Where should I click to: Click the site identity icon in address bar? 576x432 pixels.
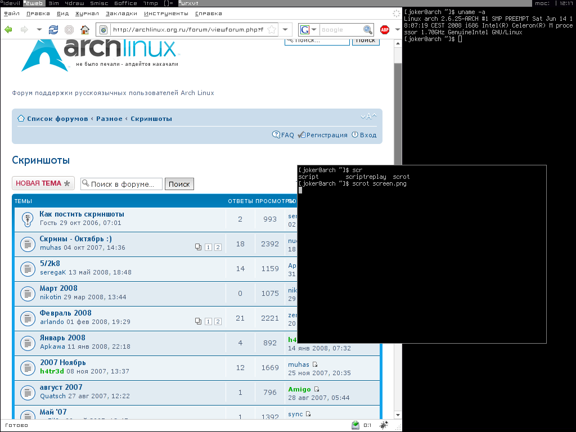(103, 29)
